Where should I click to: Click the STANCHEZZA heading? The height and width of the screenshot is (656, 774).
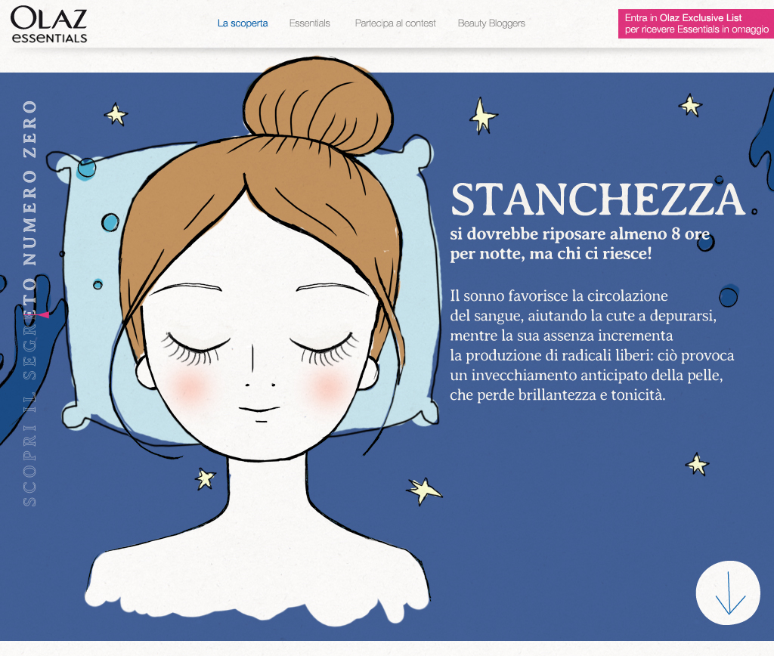pyautogui.click(x=598, y=200)
